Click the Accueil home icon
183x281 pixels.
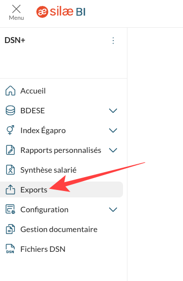pyautogui.click(x=10, y=91)
